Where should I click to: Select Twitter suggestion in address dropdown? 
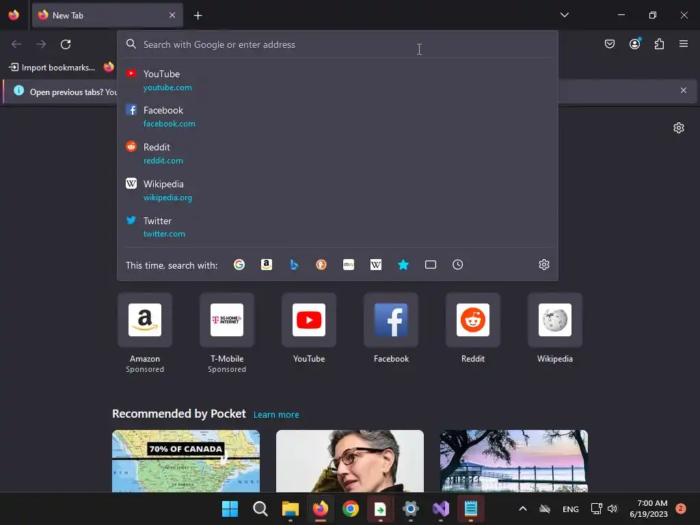point(338,227)
